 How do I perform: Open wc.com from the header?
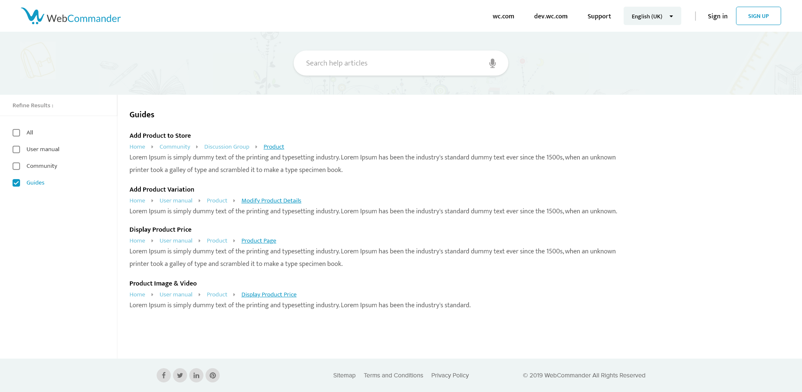(503, 16)
